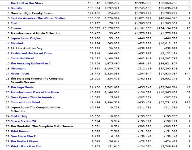Image resolution: width=192 pixels, height=150 pixels.
Task: Open the Frozen movie link
Action: coord(16,28)
